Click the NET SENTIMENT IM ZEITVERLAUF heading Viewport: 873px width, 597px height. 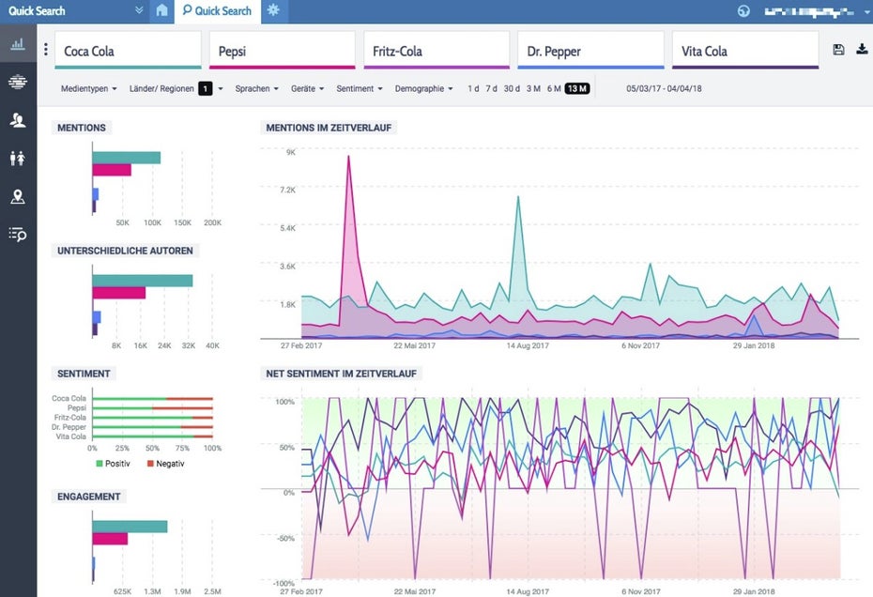click(x=342, y=374)
